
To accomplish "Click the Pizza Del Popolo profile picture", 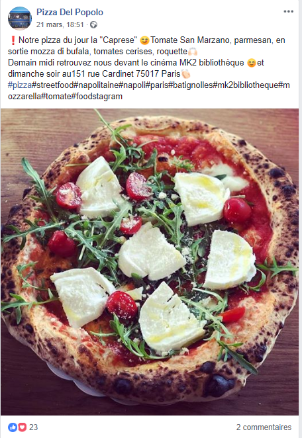I will pyautogui.click(x=20, y=18).
